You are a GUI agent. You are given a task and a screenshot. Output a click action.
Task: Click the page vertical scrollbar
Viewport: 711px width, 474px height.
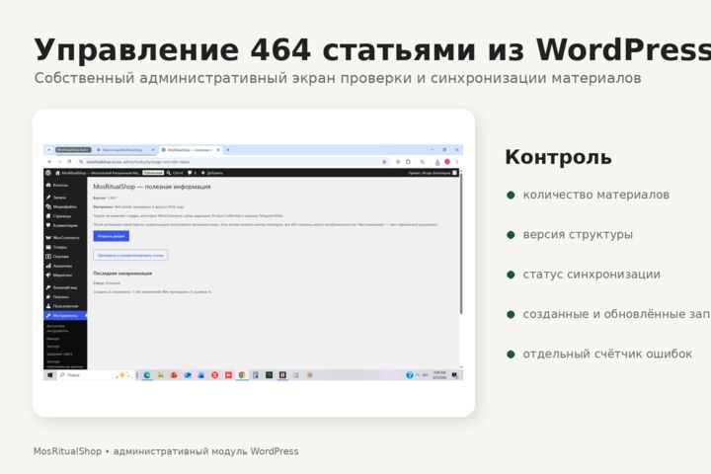(x=461, y=243)
